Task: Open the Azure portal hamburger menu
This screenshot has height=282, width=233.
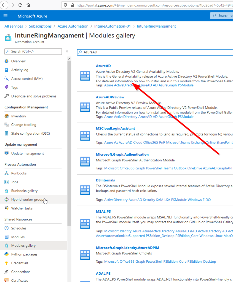Action: click(6, 16)
